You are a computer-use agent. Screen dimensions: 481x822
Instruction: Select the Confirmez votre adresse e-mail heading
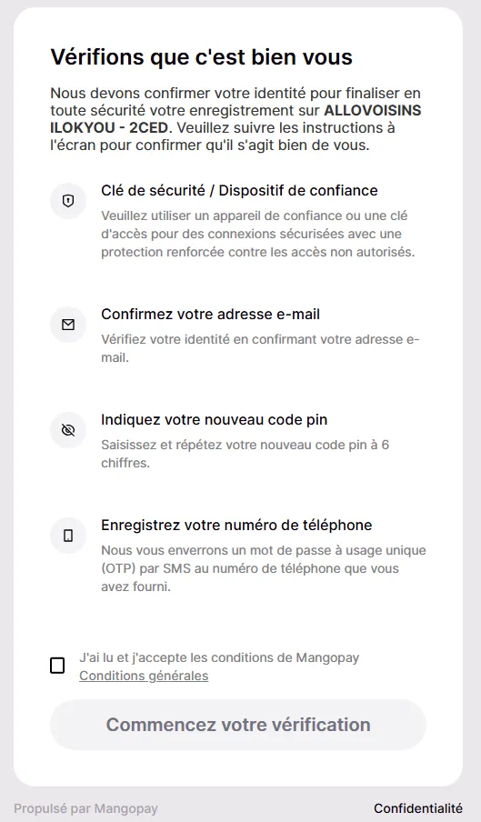(x=211, y=314)
